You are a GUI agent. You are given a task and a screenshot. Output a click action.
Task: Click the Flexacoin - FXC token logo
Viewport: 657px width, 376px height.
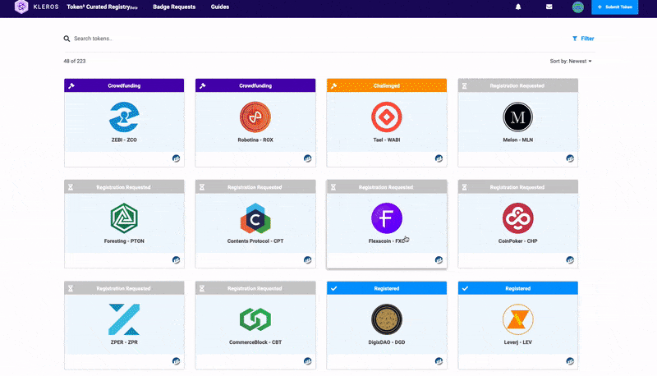(x=386, y=218)
